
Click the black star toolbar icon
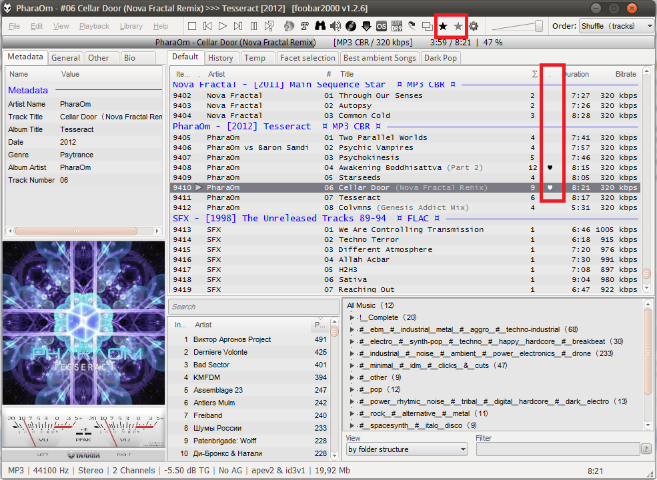pyautogui.click(x=443, y=26)
